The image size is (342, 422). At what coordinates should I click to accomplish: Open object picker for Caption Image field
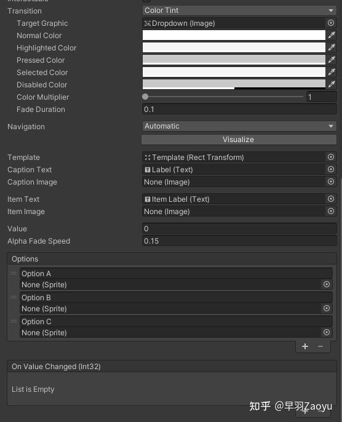(331, 181)
